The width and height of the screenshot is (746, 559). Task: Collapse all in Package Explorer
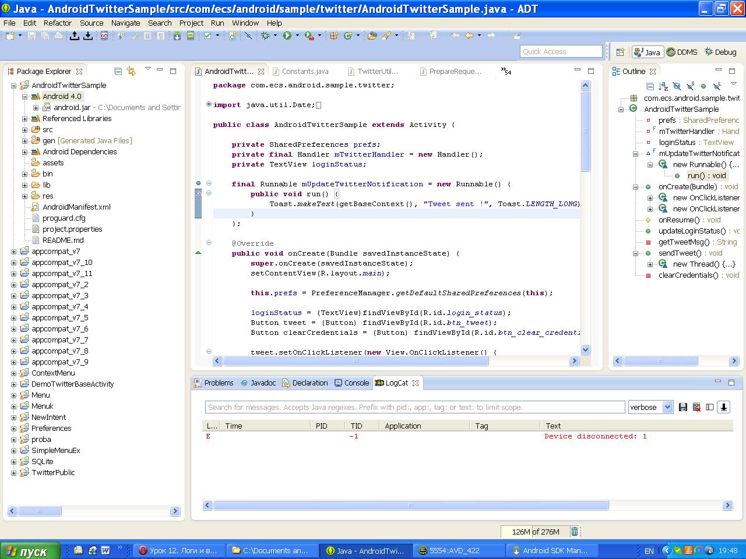coord(118,71)
